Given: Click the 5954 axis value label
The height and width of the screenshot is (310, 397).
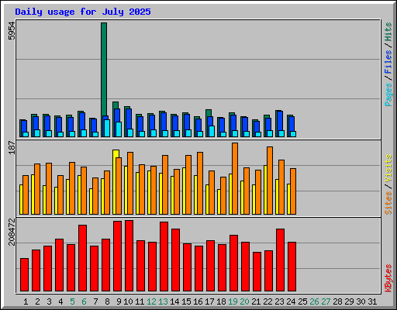Looking at the screenshot, I should tap(12, 31).
